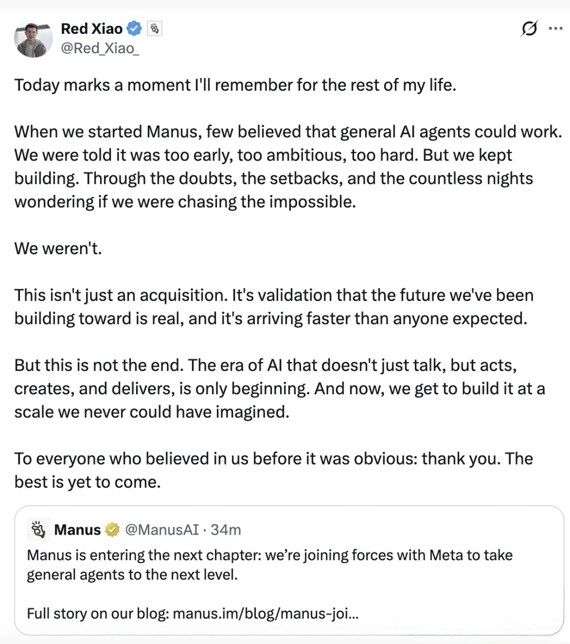Open quoted post about joining forces with Meta
The width and height of the screenshot is (570, 644).
pyautogui.click(x=269, y=565)
